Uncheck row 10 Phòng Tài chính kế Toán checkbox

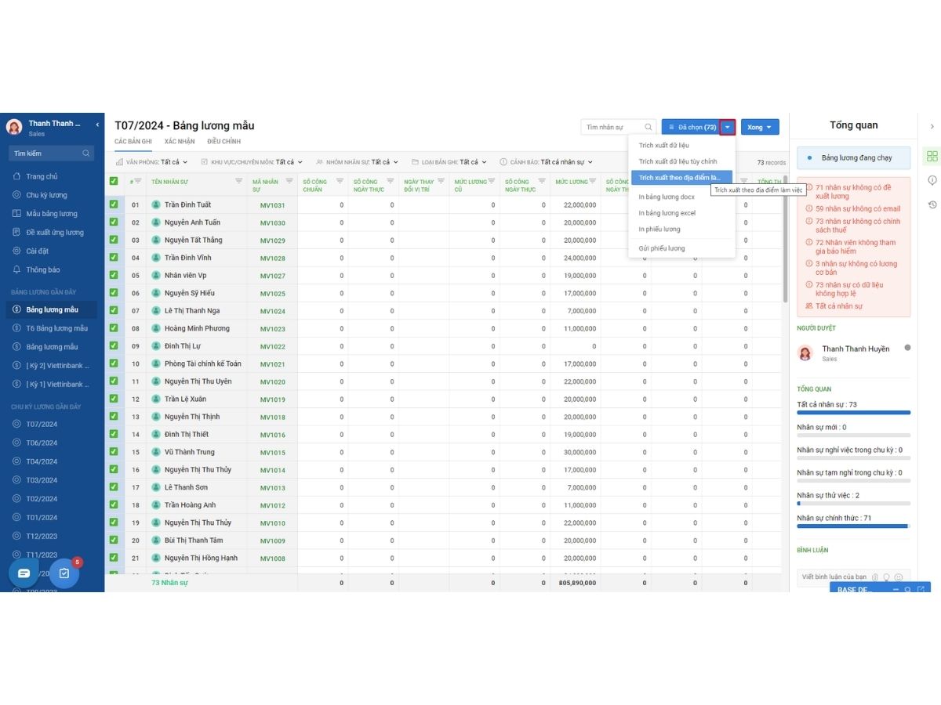click(114, 363)
